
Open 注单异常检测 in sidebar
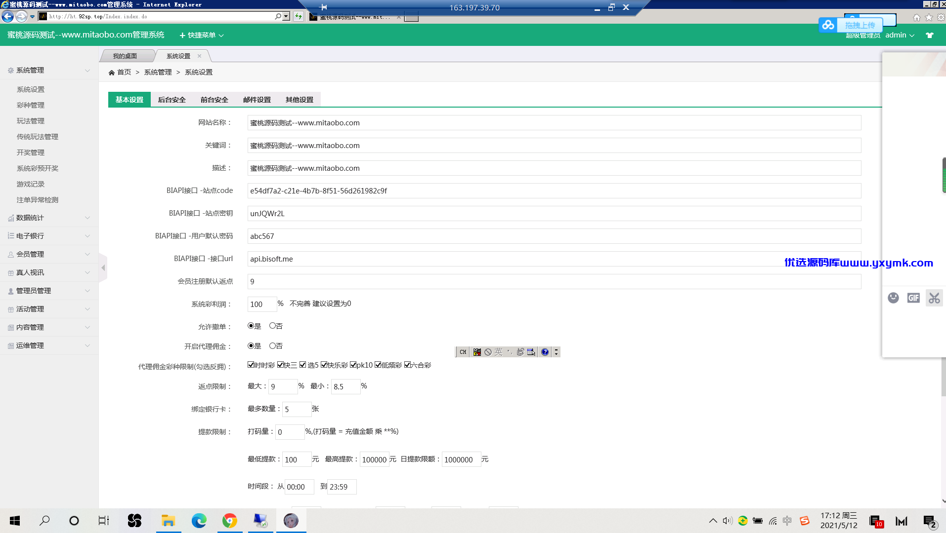point(38,200)
